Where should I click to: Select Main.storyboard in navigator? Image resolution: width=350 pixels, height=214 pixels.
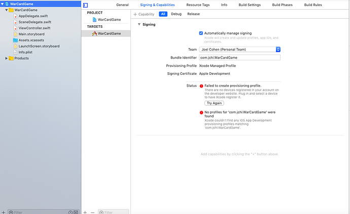point(31,34)
